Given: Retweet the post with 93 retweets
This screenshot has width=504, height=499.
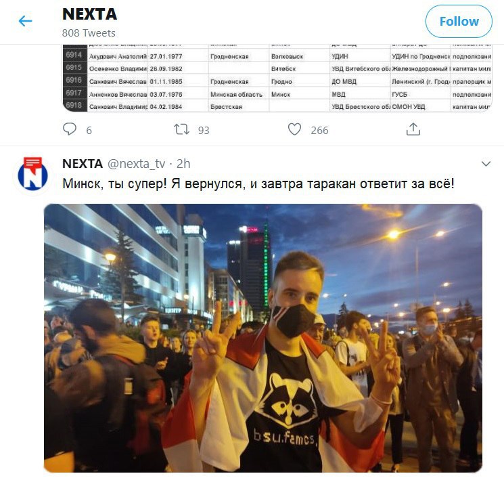Looking at the screenshot, I should pos(181,129).
